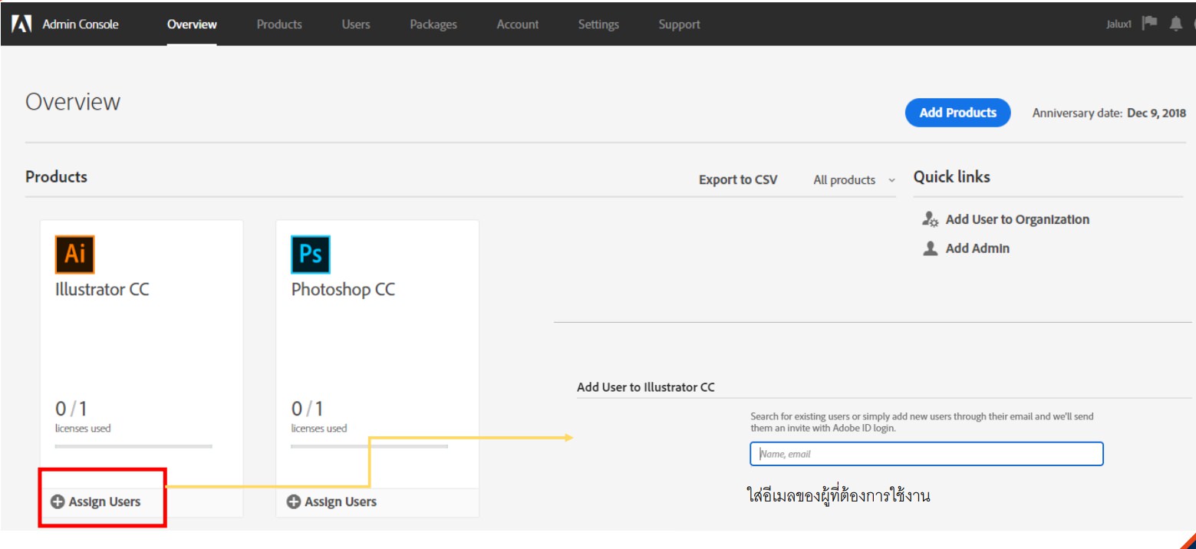
Task: Click the Add Admin link
Action: 977,248
